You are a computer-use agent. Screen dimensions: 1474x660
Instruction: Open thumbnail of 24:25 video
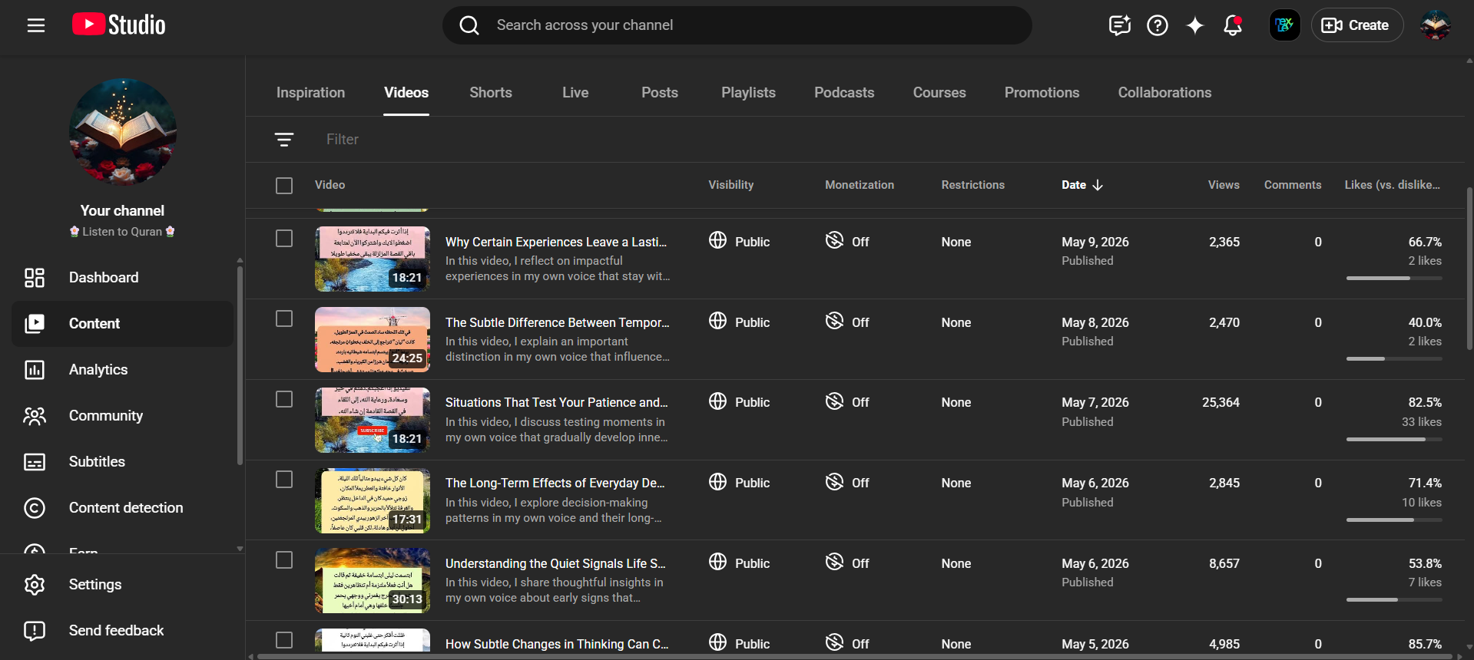373,339
